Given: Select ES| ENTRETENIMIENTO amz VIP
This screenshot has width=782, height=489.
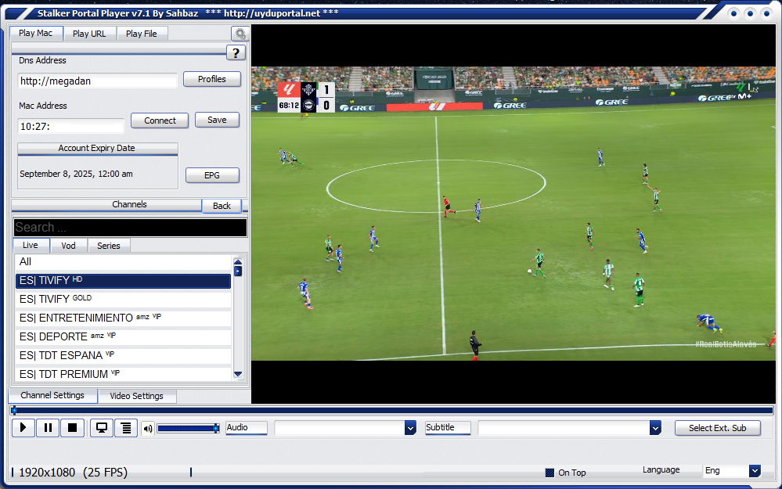Looking at the screenshot, I should coord(123,318).
